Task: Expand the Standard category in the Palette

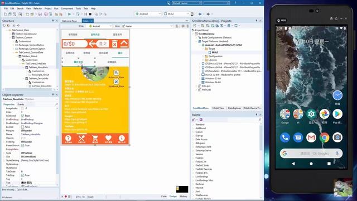Action: point(194,125)
